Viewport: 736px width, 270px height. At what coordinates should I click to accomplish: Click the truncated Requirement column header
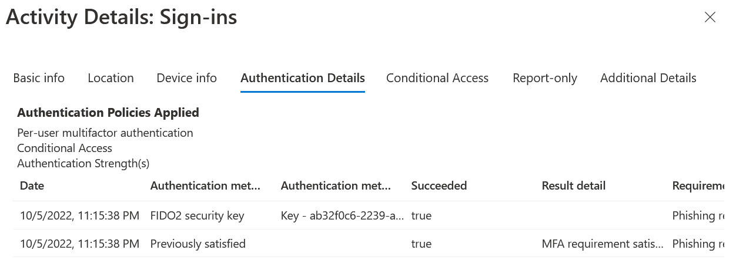(698, 185)
